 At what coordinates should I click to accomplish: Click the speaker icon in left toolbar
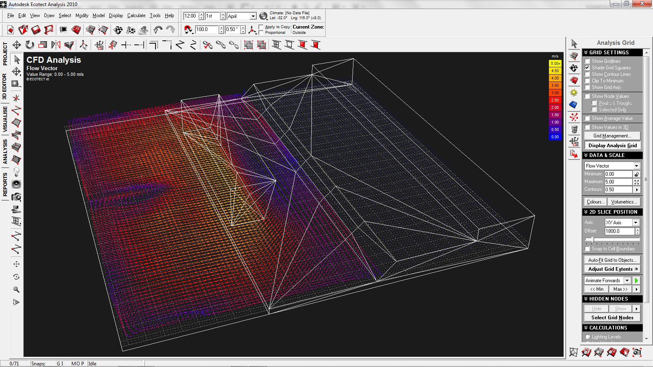pyautogui.click(x=16, y=184)
